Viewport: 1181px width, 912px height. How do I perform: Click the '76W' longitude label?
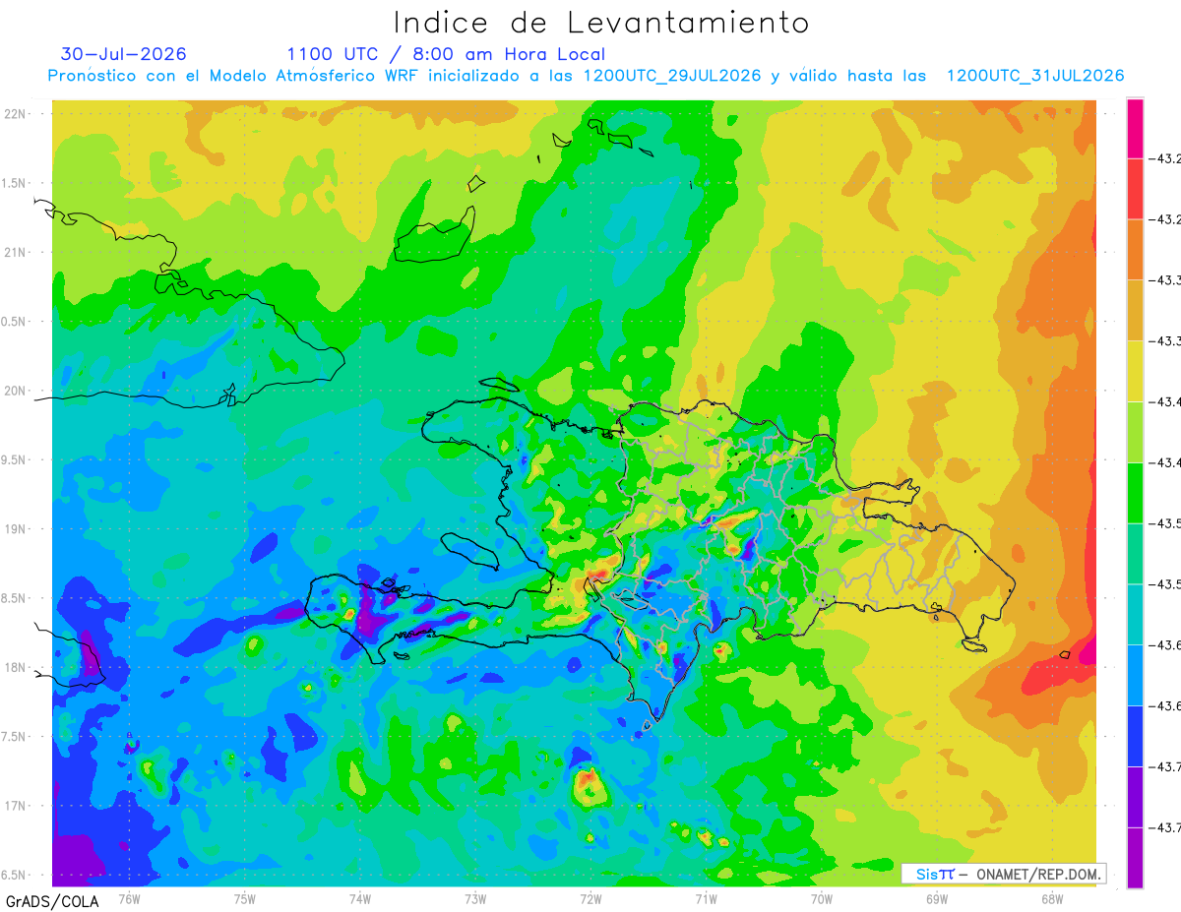(129, 898)
